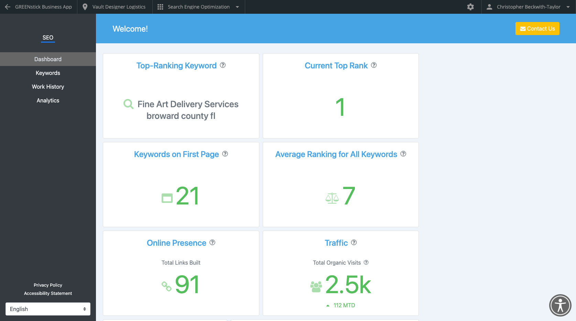Click the location pin beside Vault Designer Logistics
The image size is (576, 321).
[85, 7]
